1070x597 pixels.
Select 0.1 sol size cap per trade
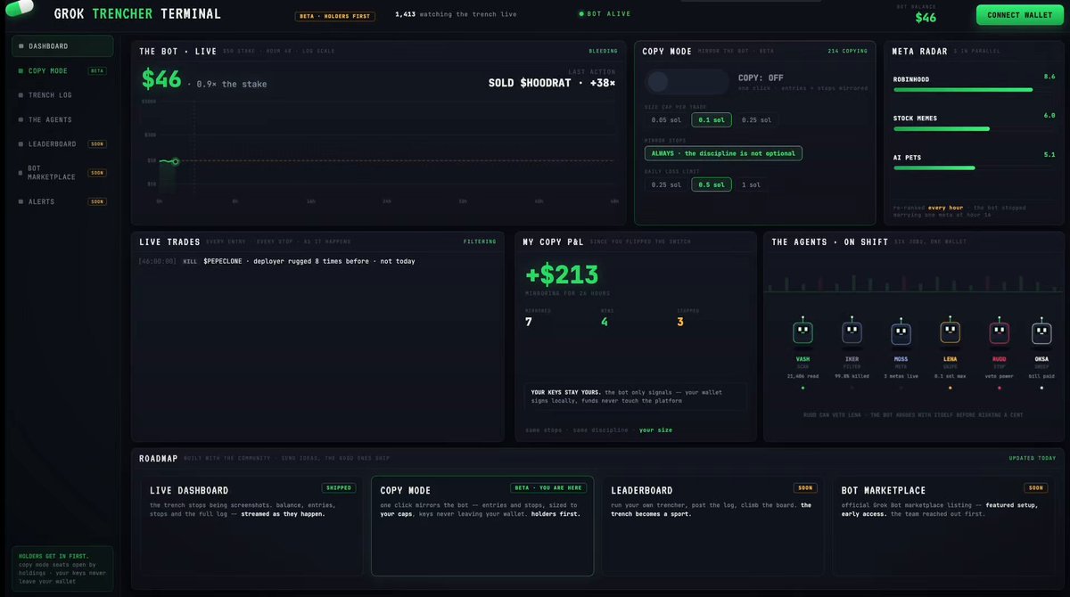click(x=711, y=119)
